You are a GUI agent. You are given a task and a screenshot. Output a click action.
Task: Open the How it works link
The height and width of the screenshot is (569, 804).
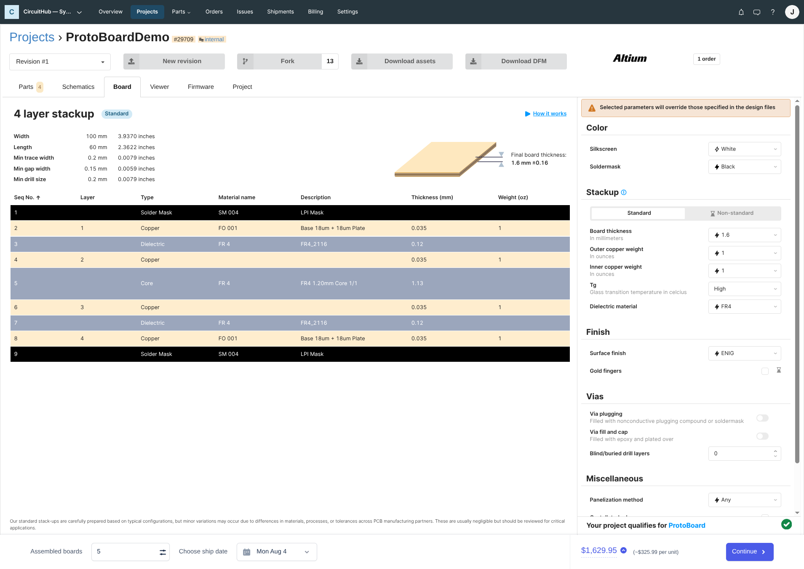(x=550, y=113)
